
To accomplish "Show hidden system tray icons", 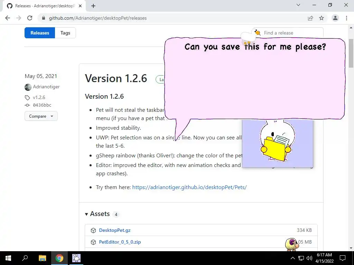I will click(292, 258).
